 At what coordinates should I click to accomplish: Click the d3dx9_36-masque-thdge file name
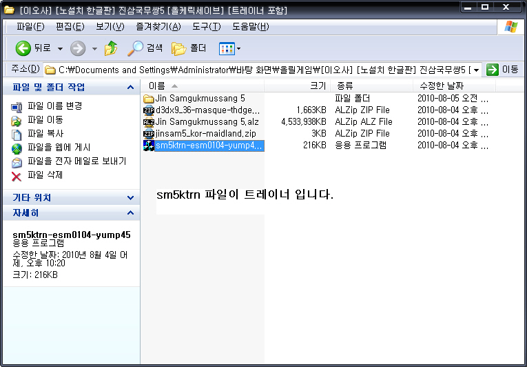point(208,110)
